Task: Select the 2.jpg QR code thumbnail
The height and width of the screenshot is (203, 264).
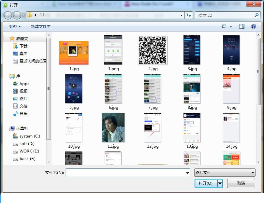Action: [x=153, y=50]
